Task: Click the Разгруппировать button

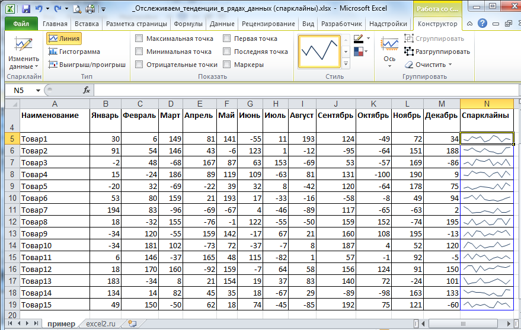Action: tap(437, 52)
